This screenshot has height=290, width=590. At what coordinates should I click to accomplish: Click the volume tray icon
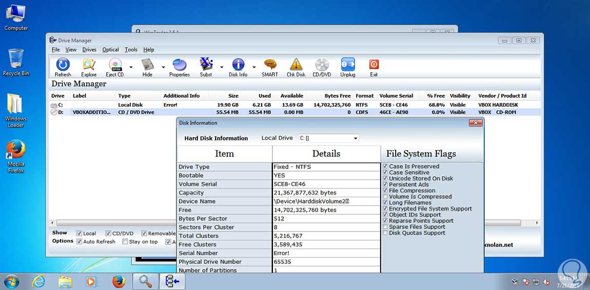click(547, 282)
